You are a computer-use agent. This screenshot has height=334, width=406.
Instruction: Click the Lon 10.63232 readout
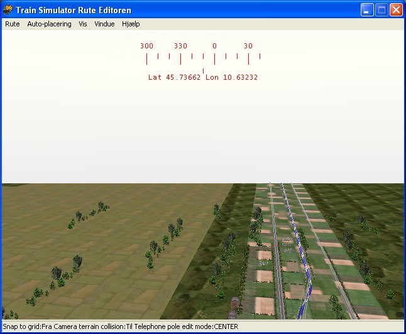[x=231, y=77]
